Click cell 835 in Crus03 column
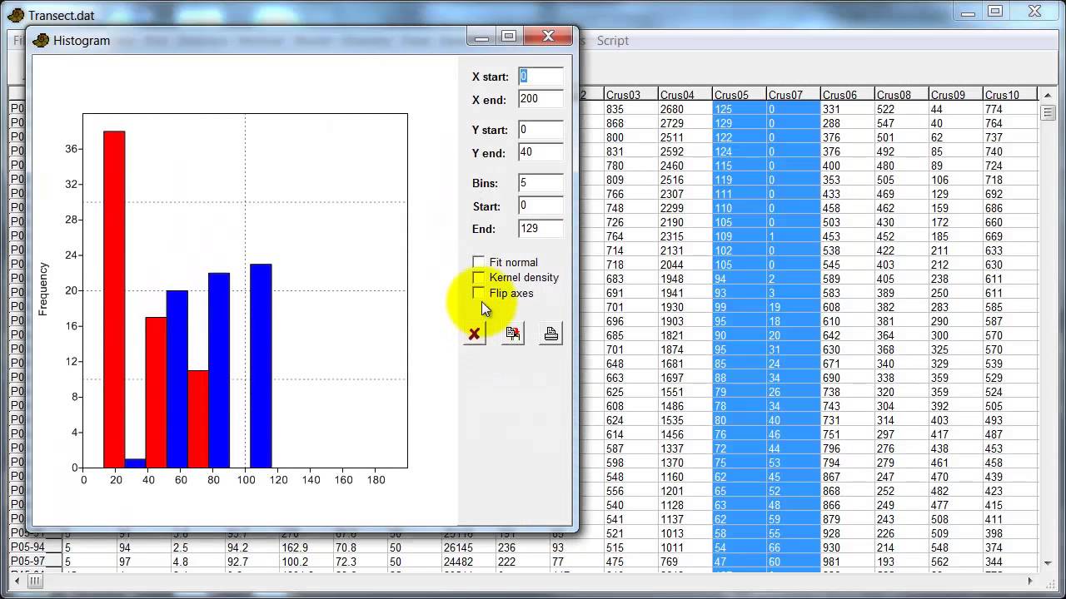1066x599 pixels. click(x=631, y=109)
